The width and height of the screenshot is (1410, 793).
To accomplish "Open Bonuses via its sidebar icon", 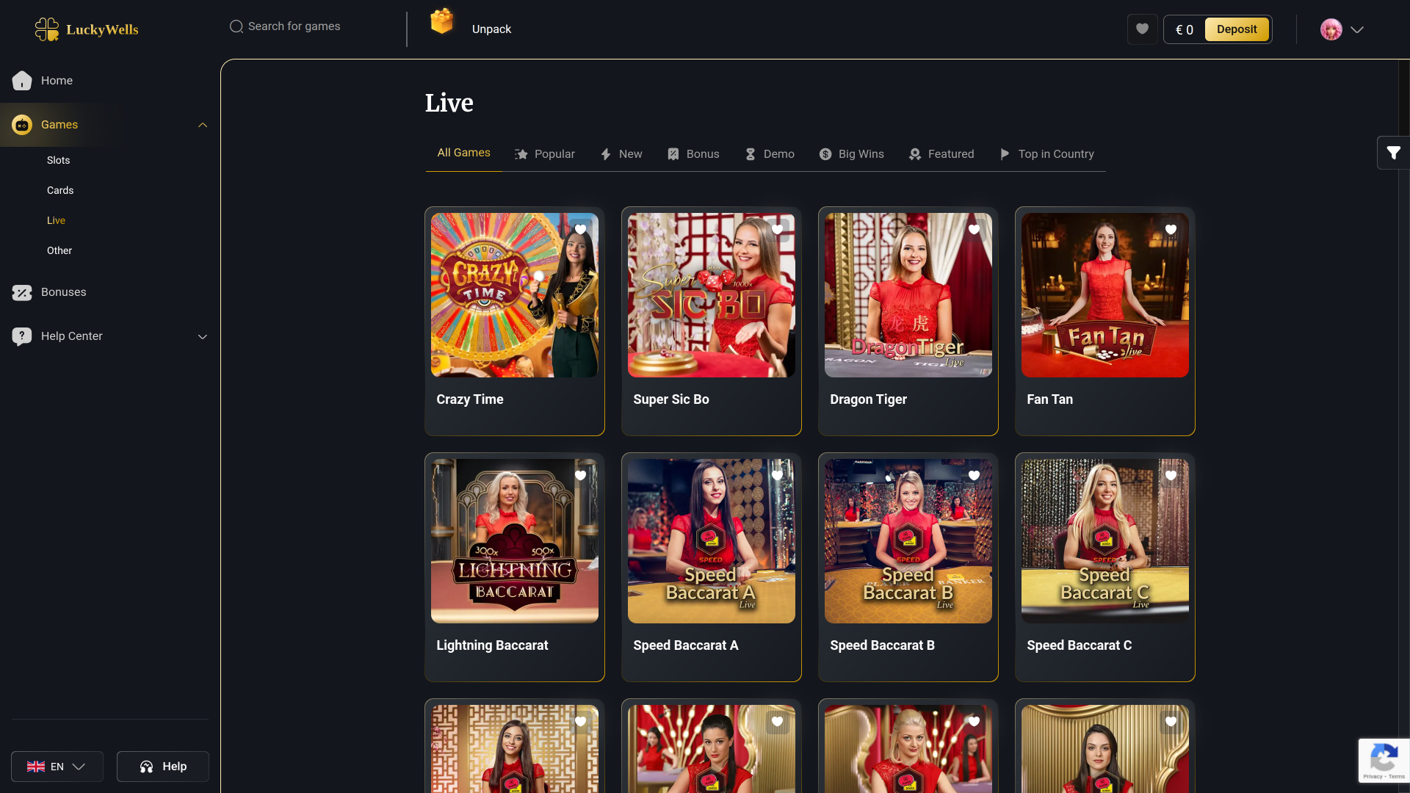I will (x=21, y=292).
